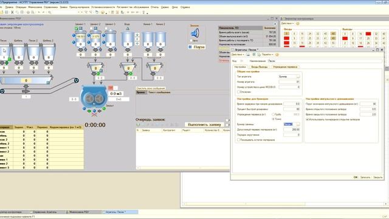Select the Точно radio button
This screenshot has height=219, width=389.
[x=273, y=119]
